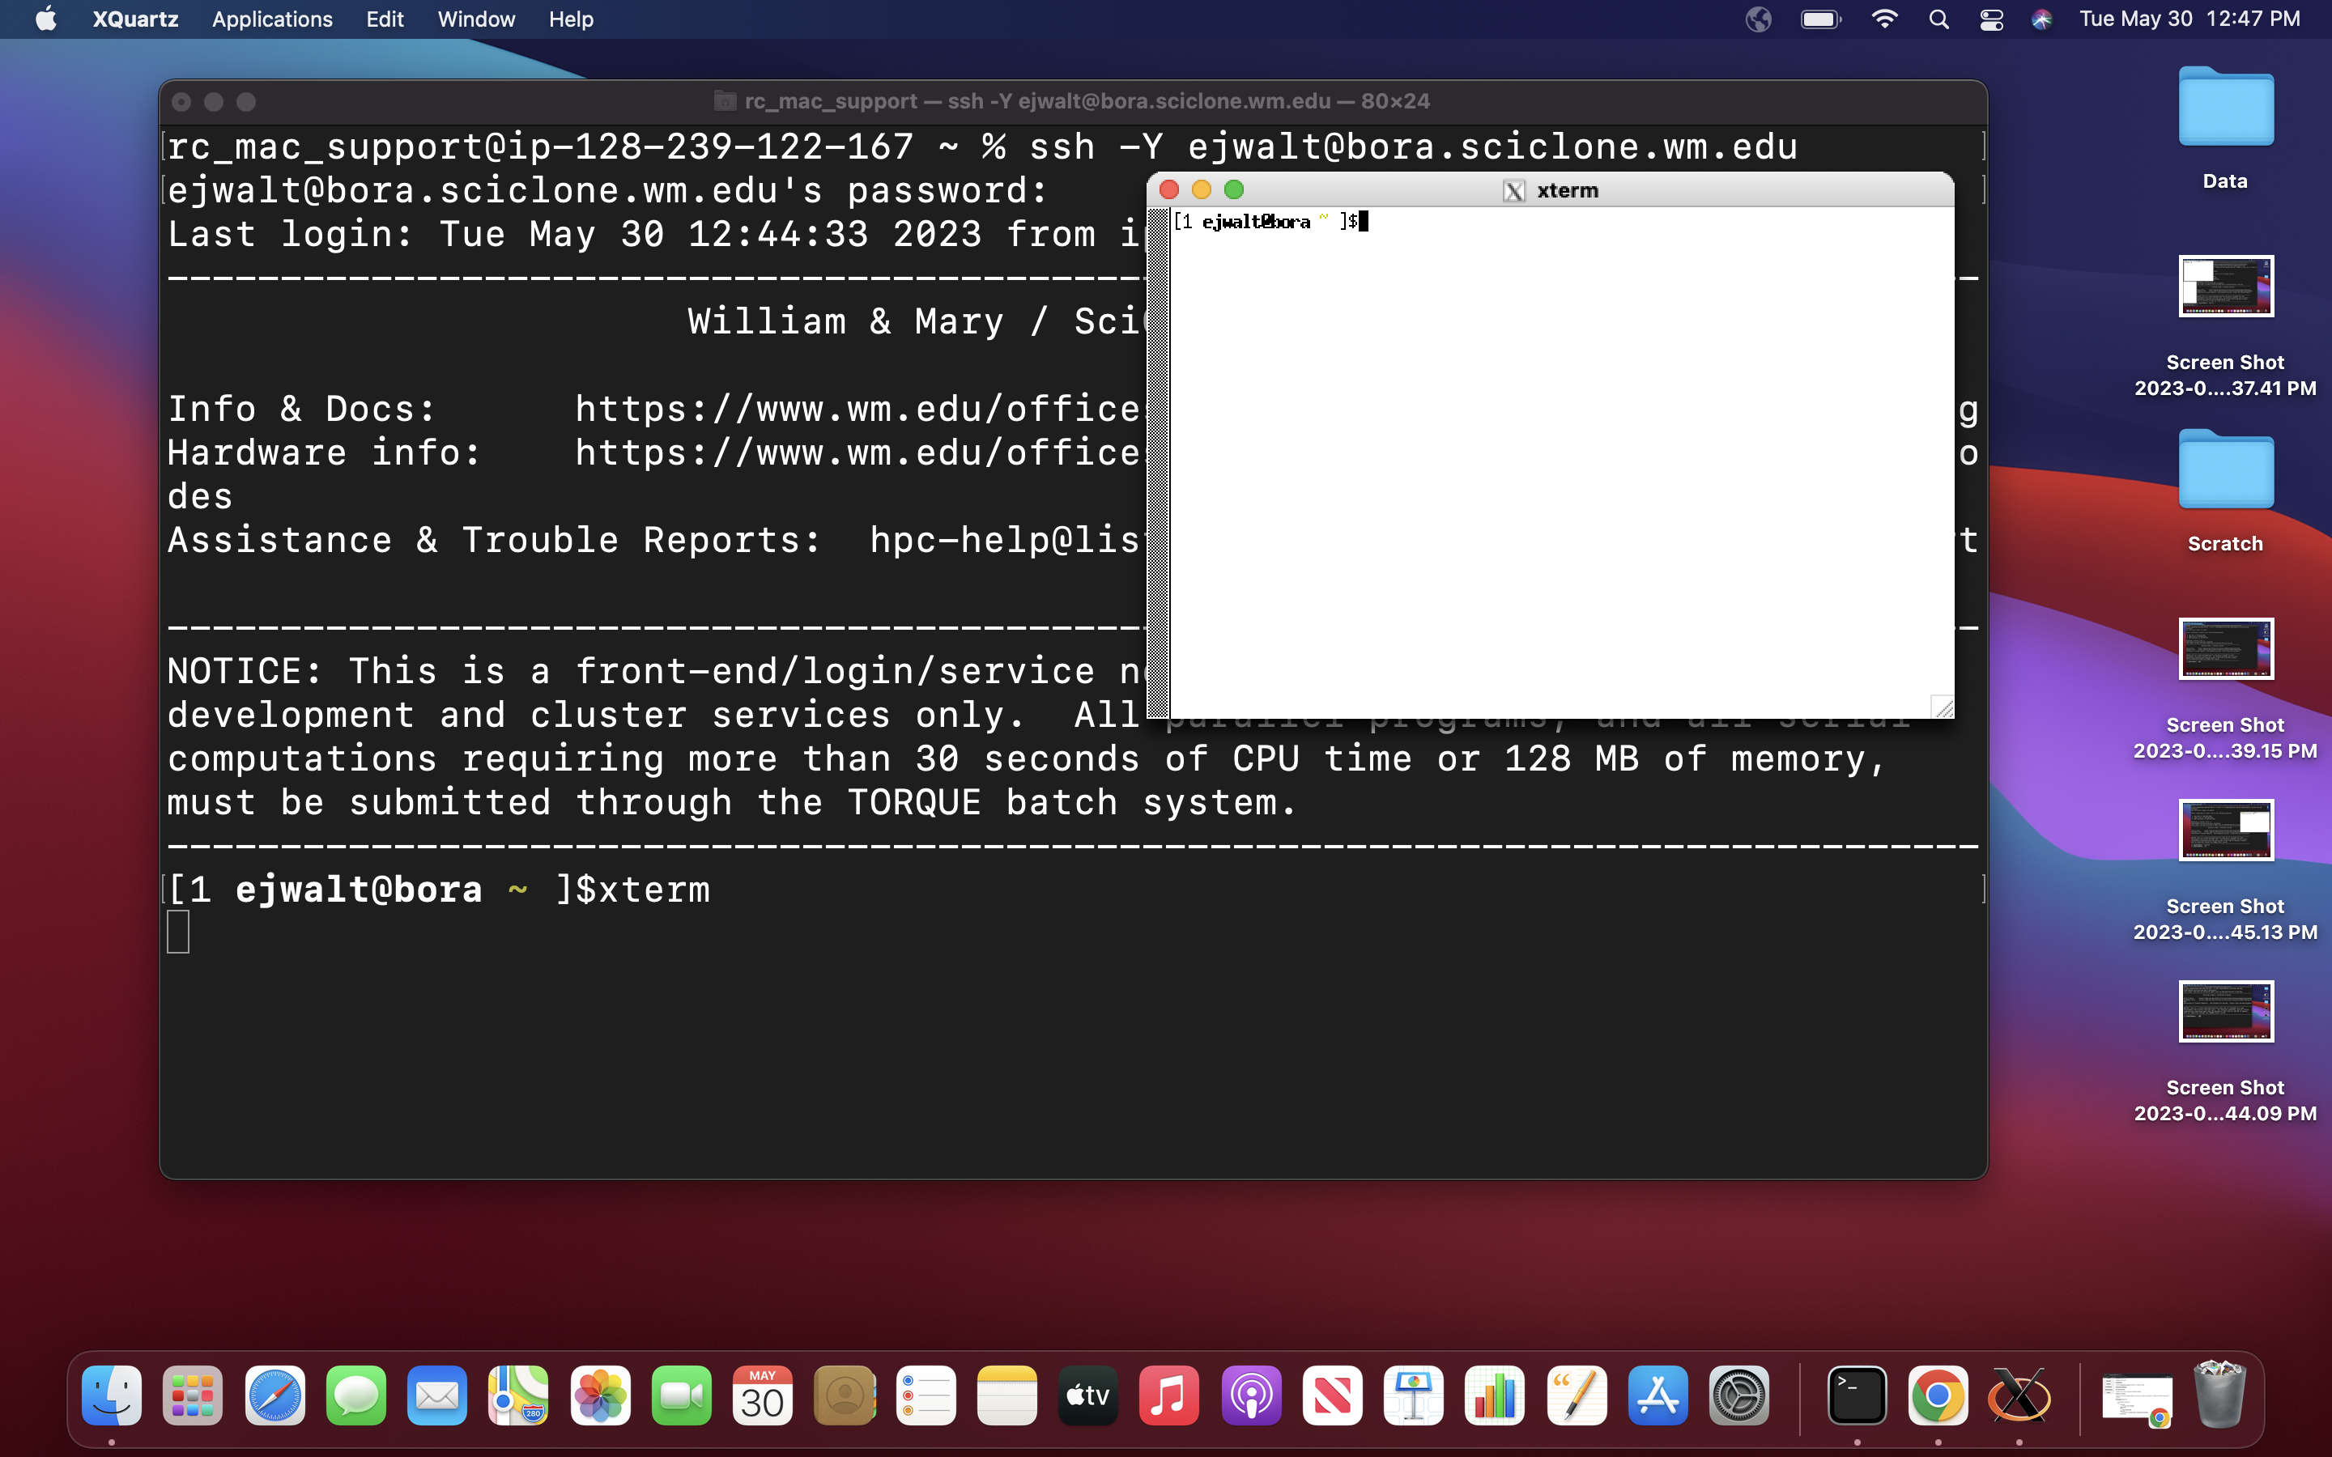This screenshot has height=1457, width=2332.
Task: Click the Spotlight search magnifier icon
Action: (x=1938, y=19)
